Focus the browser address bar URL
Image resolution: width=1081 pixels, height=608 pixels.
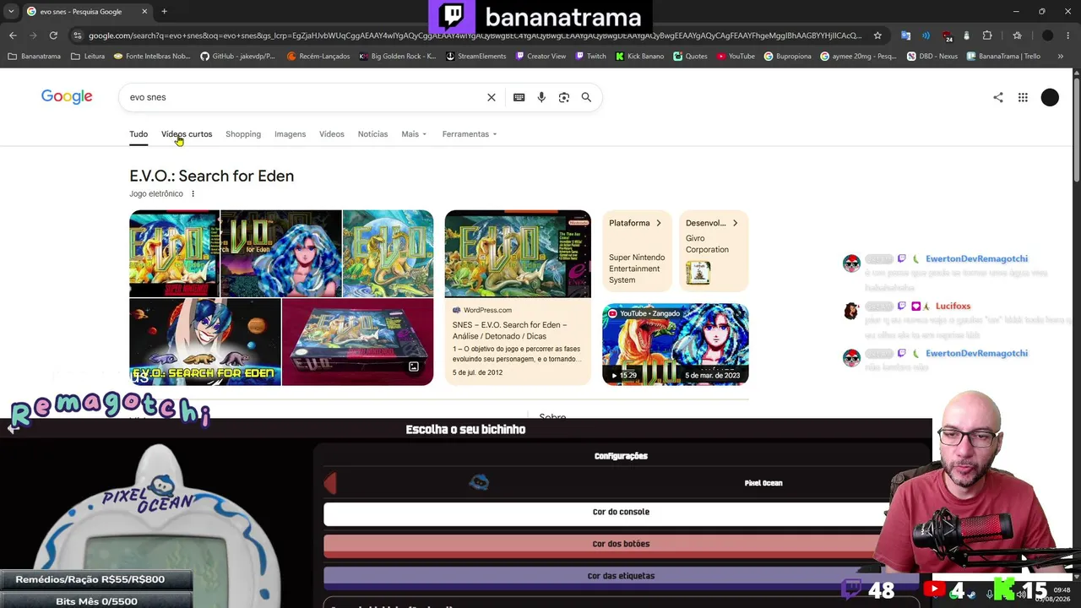[x=475, y=35]
